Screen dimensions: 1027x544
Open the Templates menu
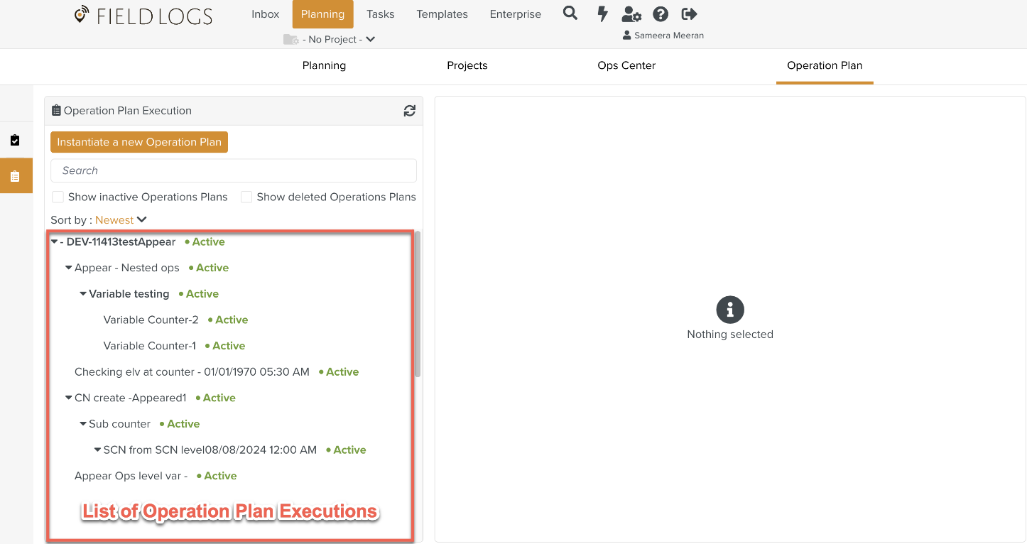pos(442,14)
